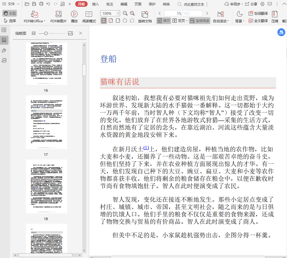The width and height of the screenshot is (287, 258).
Task: Click the zoom out magnifier
Action: click(x=125, y=13)
